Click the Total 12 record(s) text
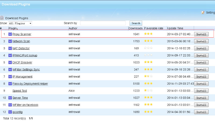 coord(15,118)
